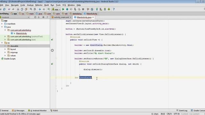Click the Replace magnifier icon

[x=35, y=9]
